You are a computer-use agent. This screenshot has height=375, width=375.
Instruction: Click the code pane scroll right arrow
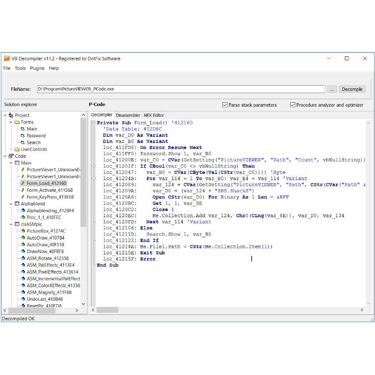pos(362,310)
